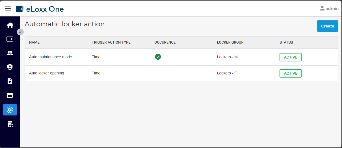Image resolution: width=342 pixels, height=148 pixels.
Task: Go to the Home sidebar icon
Action: 10,25
